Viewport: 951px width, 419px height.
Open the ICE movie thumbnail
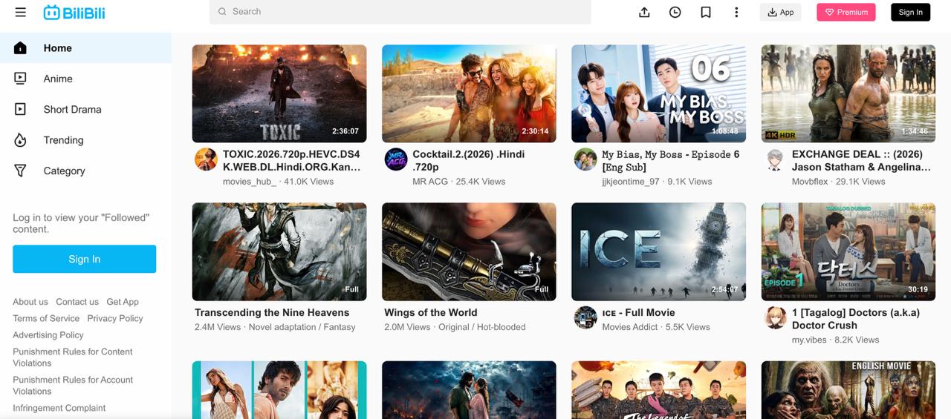coord(658,251)
